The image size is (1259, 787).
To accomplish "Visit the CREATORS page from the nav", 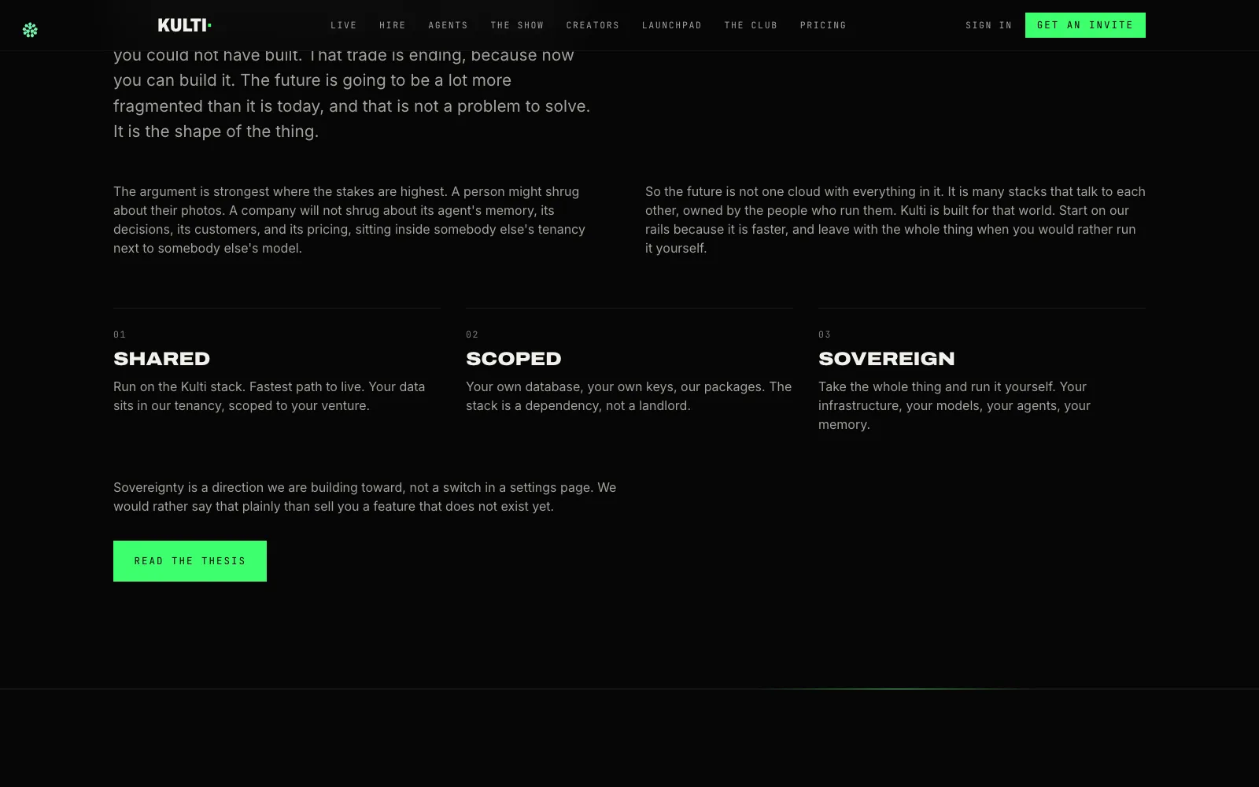I will tap(593, 25).
